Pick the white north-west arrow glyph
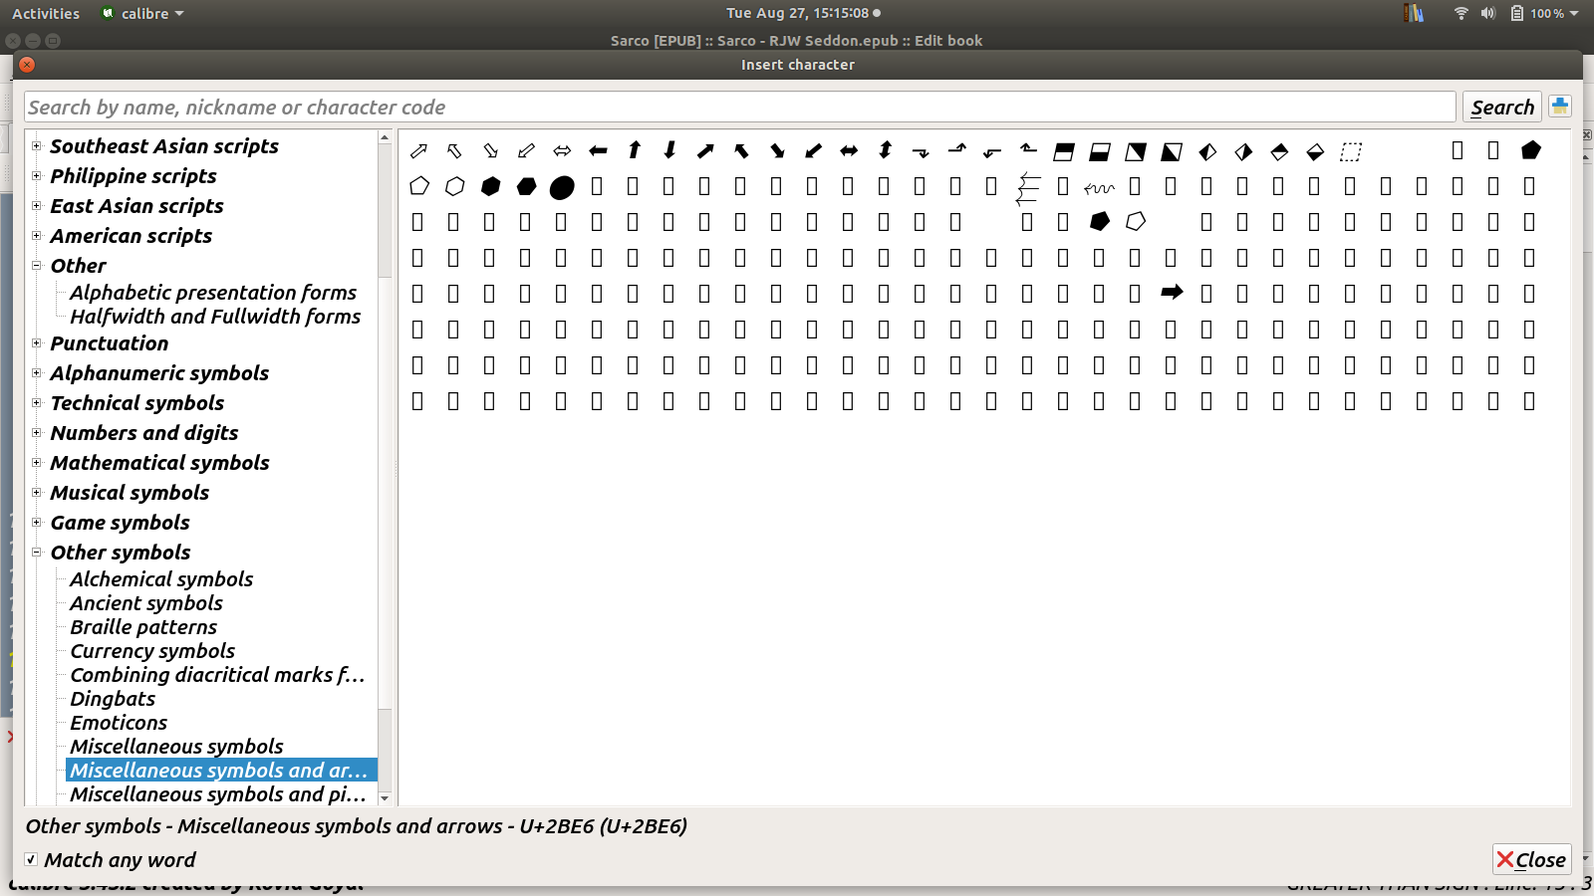The image size is (1594, 896). pyautogui.click(x=454, y=151)
